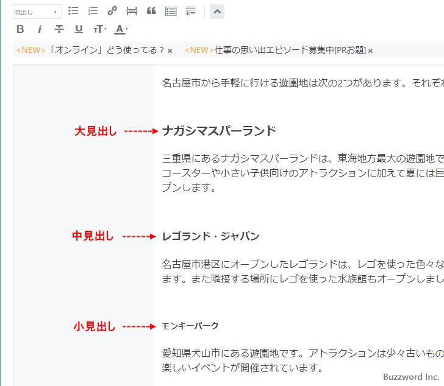This screenshot has width=444, height=386.
Task: Insert the read-more page break
Action: pos(132,12)
